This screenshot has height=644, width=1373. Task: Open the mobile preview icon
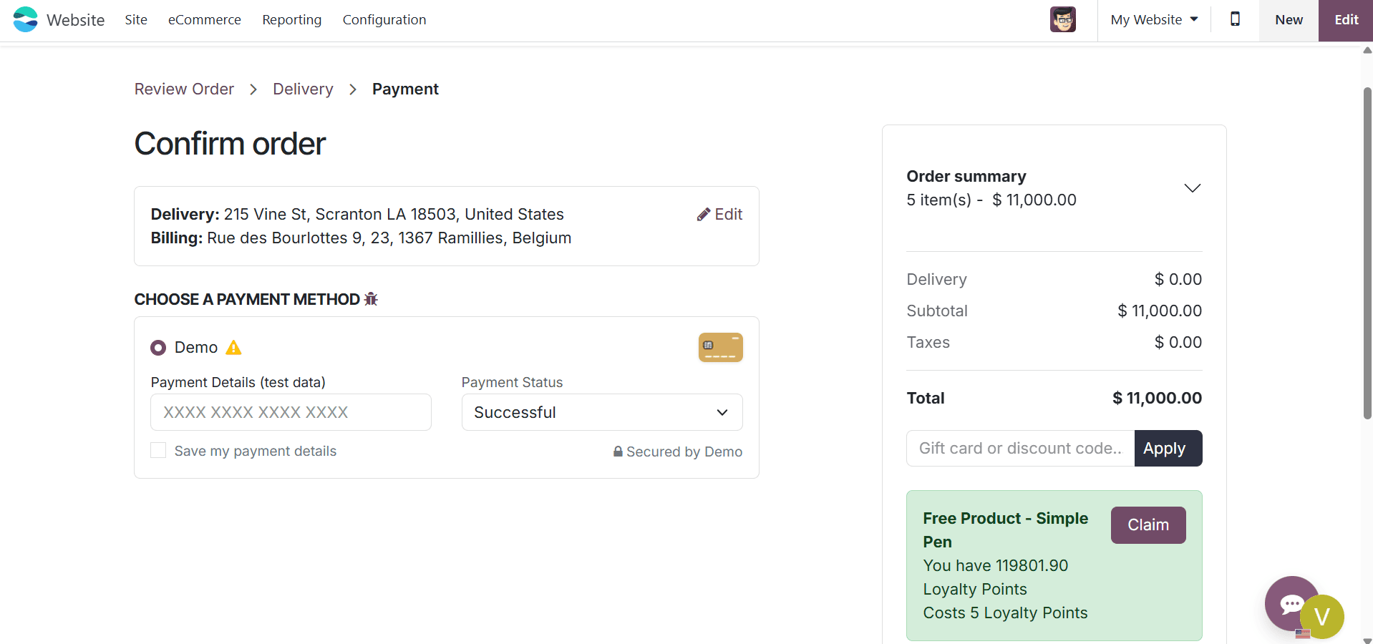coord(1234,19)
